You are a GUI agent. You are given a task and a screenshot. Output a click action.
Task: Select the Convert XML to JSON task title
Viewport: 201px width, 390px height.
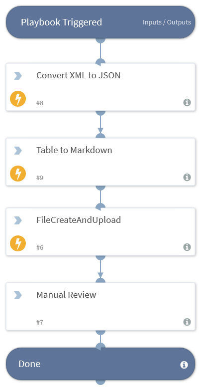[x=79, y=75]
